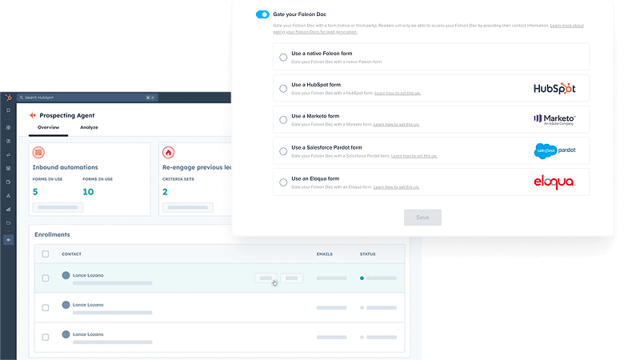Click the HubSpot sprocket logo in the top bar

click(9, 98)
